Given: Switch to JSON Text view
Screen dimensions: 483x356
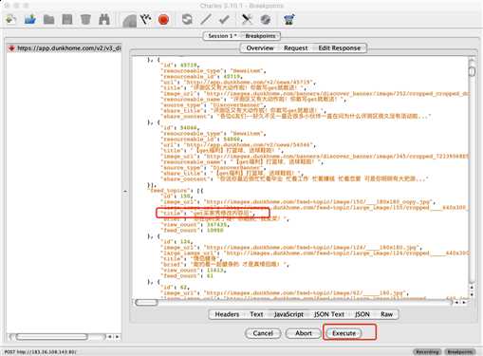Looking at the screenshot, I should (x=329, y=314).
